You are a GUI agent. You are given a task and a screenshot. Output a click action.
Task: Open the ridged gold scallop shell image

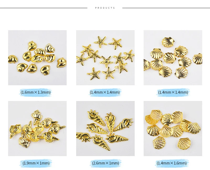(173, 58)
